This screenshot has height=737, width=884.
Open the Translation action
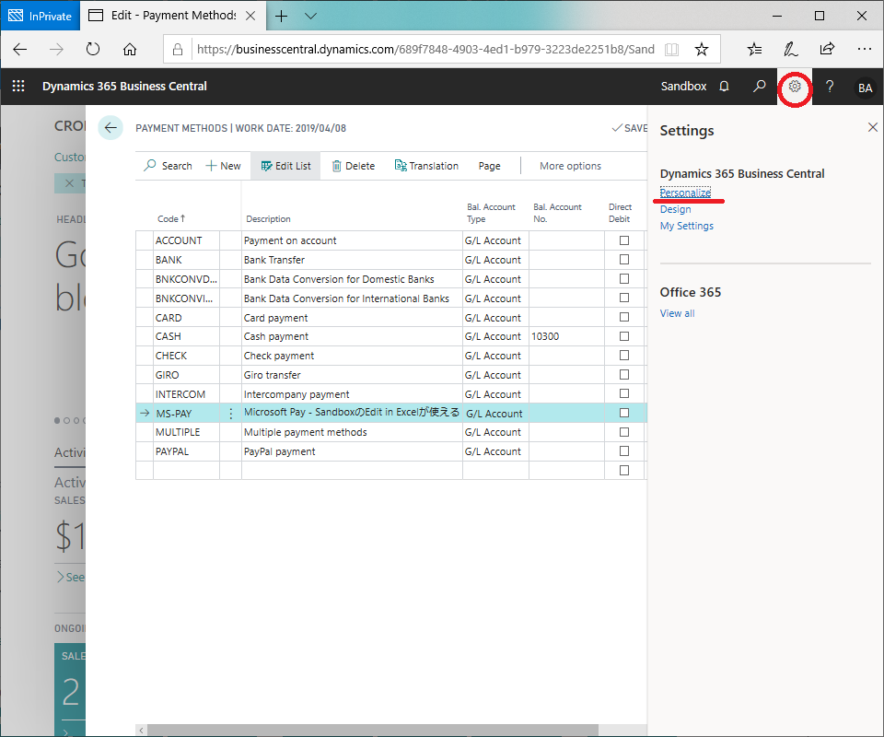click(x=426, y=166)
